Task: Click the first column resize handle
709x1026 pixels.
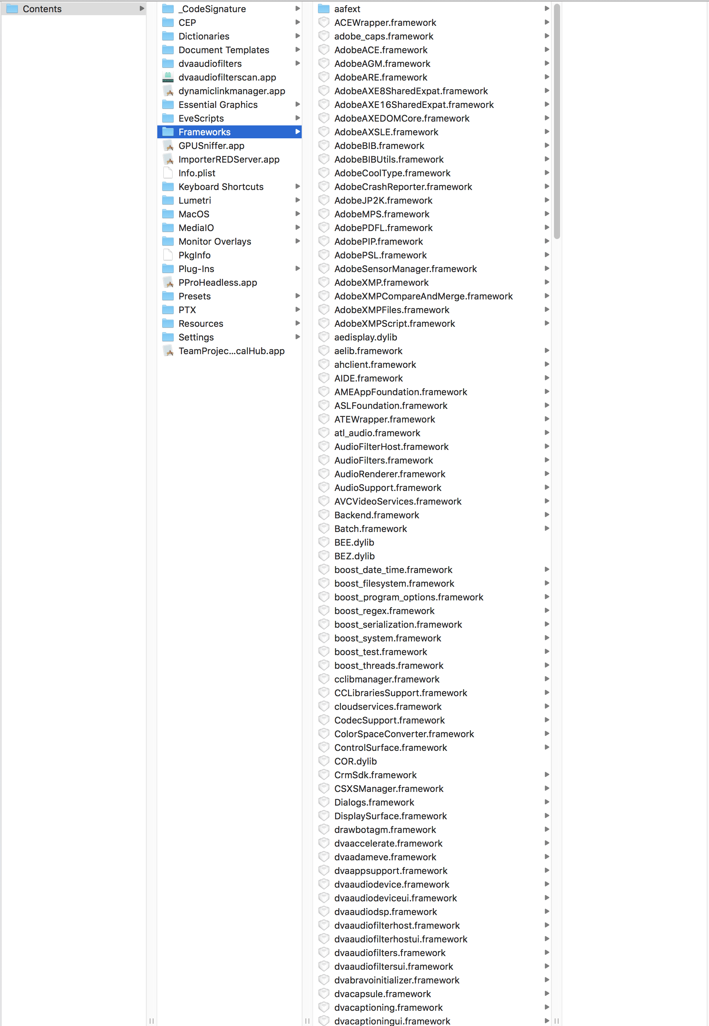Action: click(x=152, y=1021)
